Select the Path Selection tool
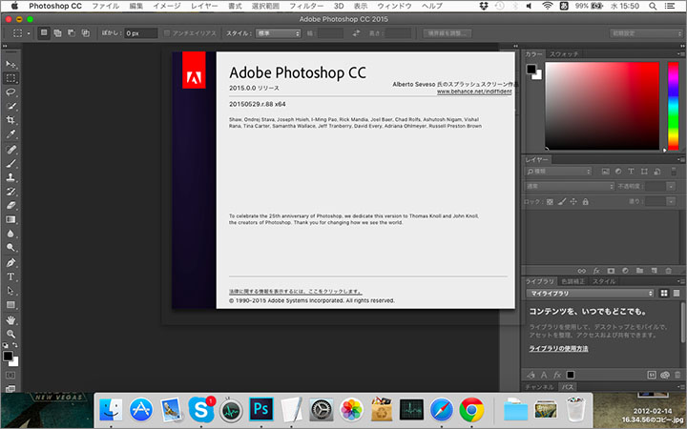Viewport: 687px width, 429px height. (10, 291)
